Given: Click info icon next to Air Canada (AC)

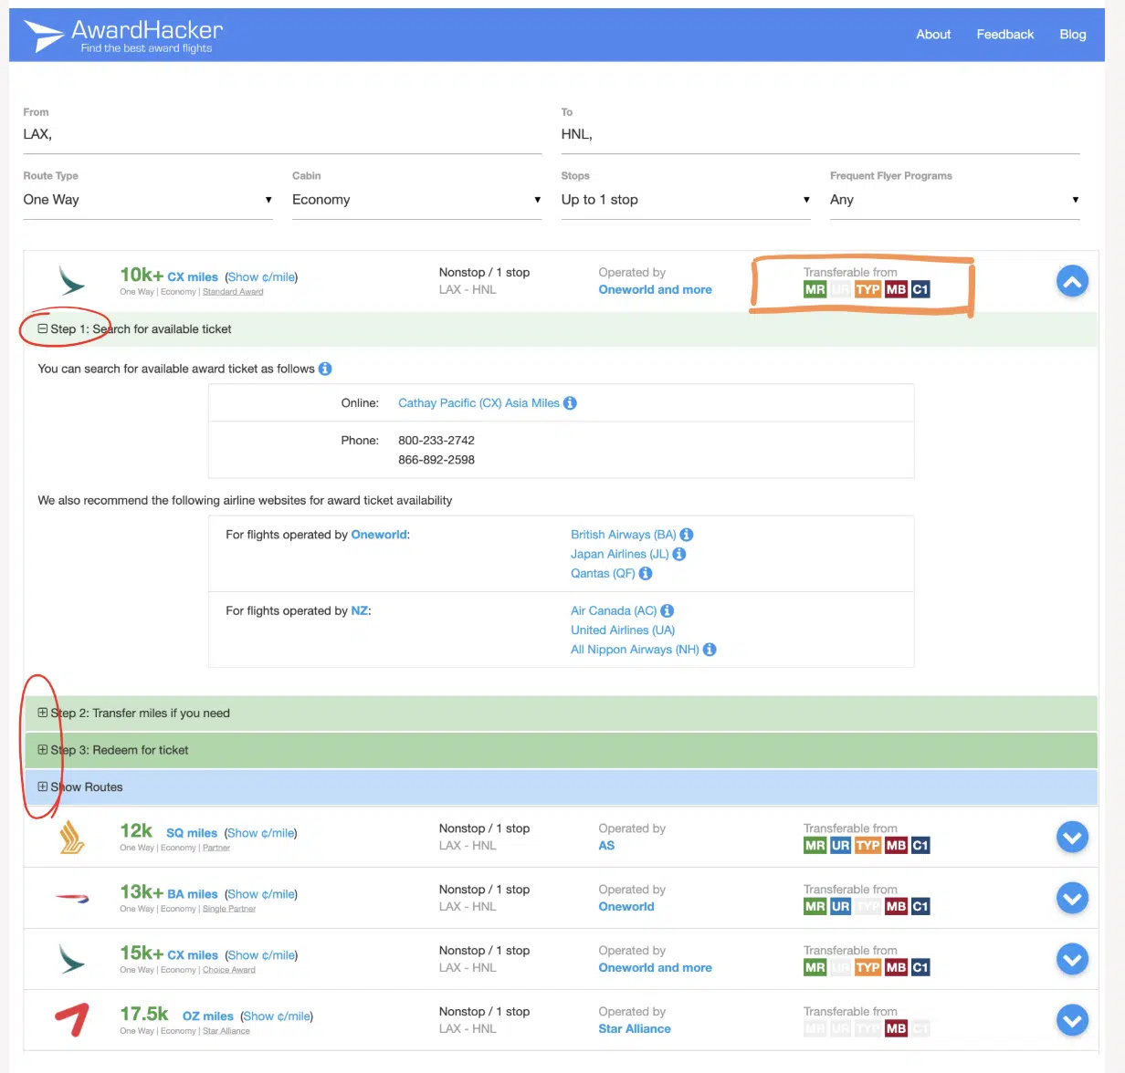Looking at the screenshot, I should tap(667, 611).
